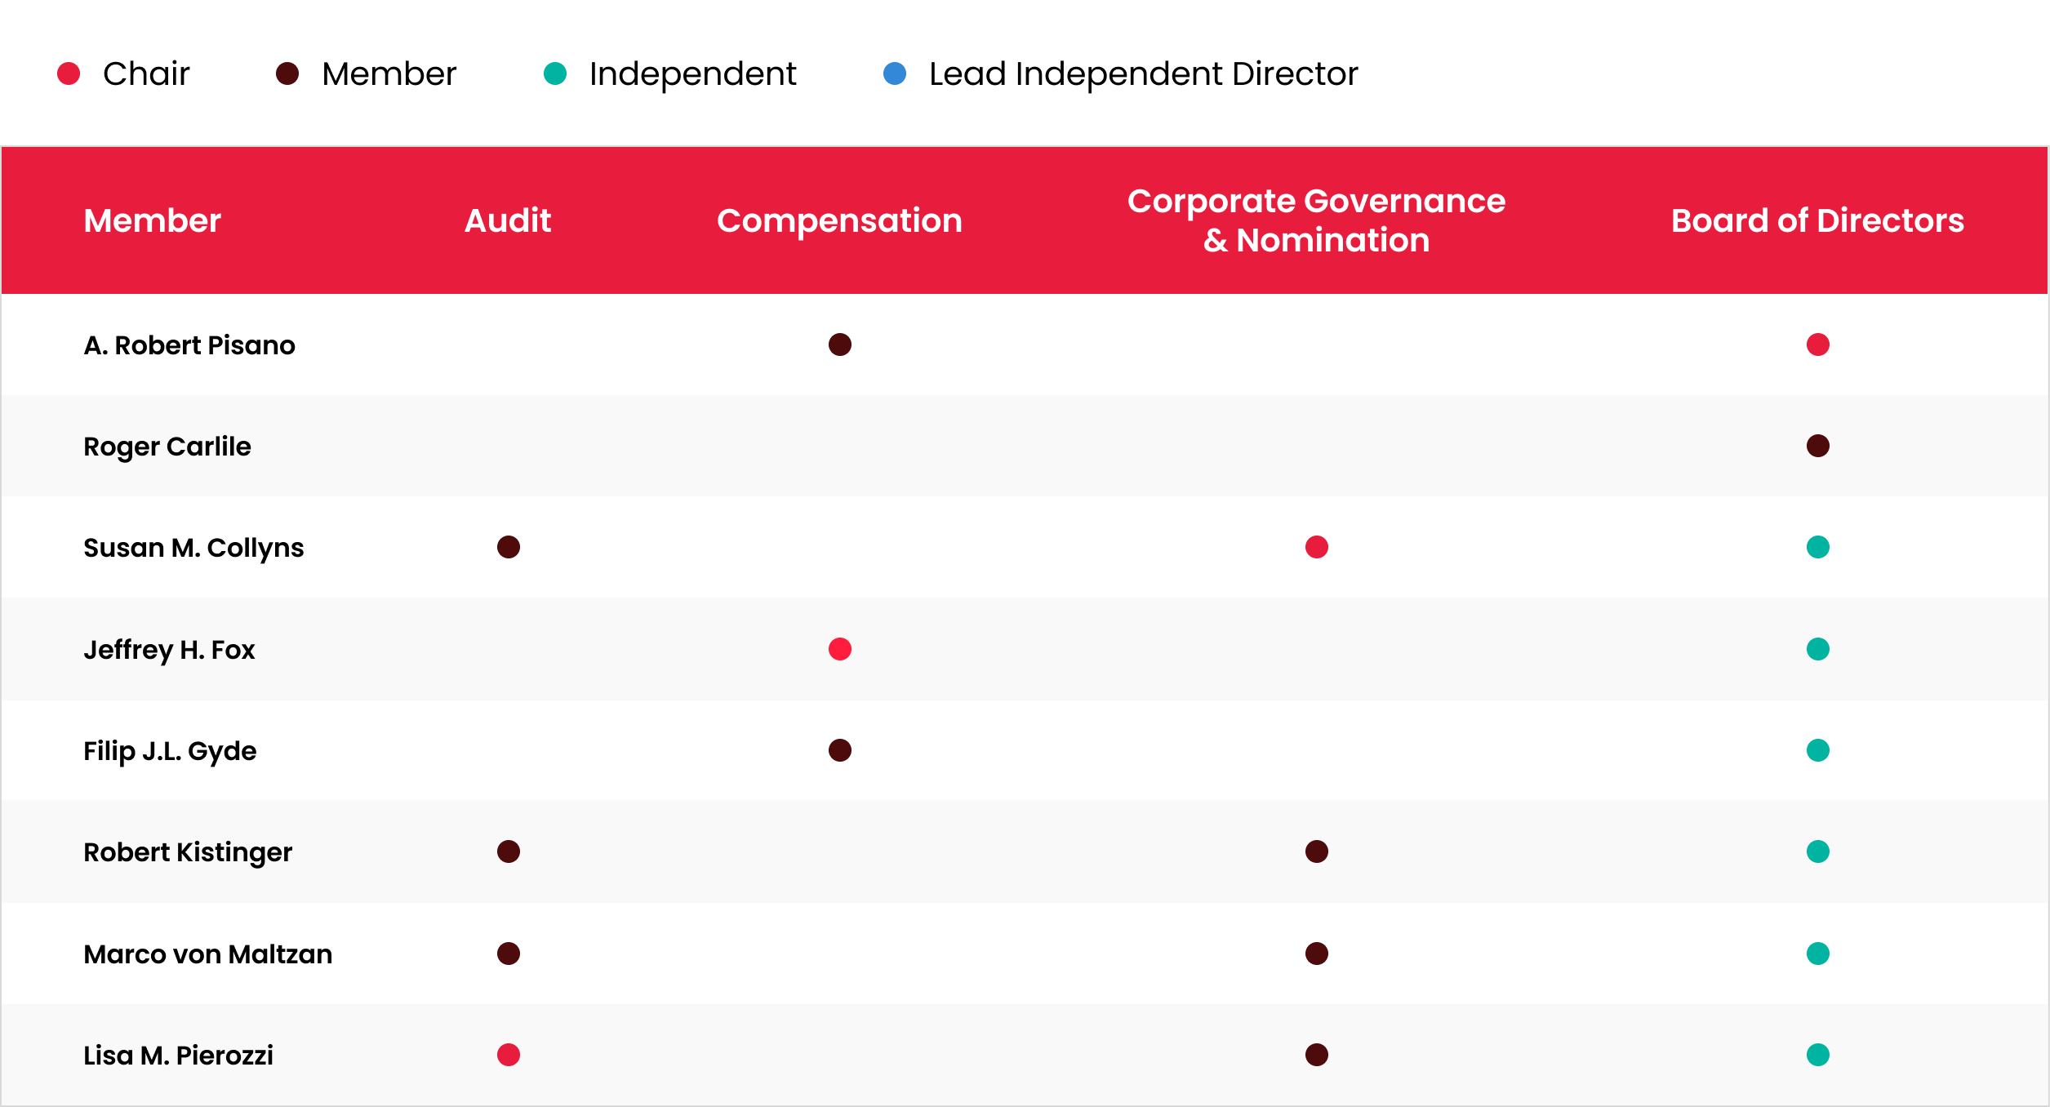Select the Corporate Governance & Nomination header

1316,220
